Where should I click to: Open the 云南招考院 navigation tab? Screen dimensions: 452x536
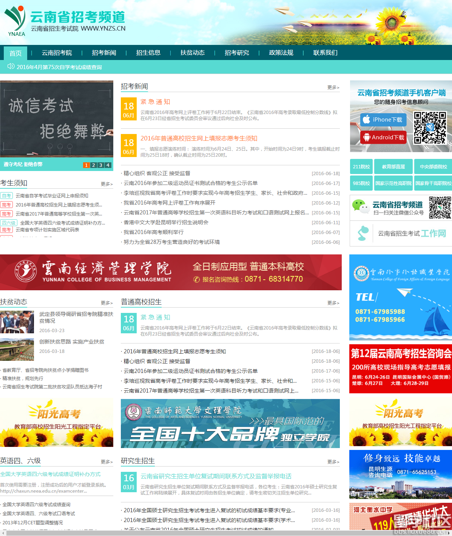tap(57, 53)
